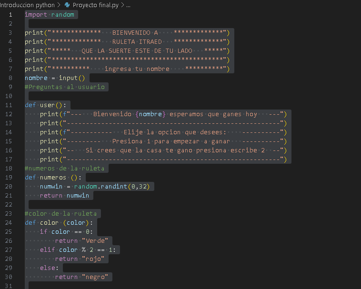Viewport: 361px width, 289px height.
Task: Click the dashed-line print on line 13
Action: pos(163,123)
